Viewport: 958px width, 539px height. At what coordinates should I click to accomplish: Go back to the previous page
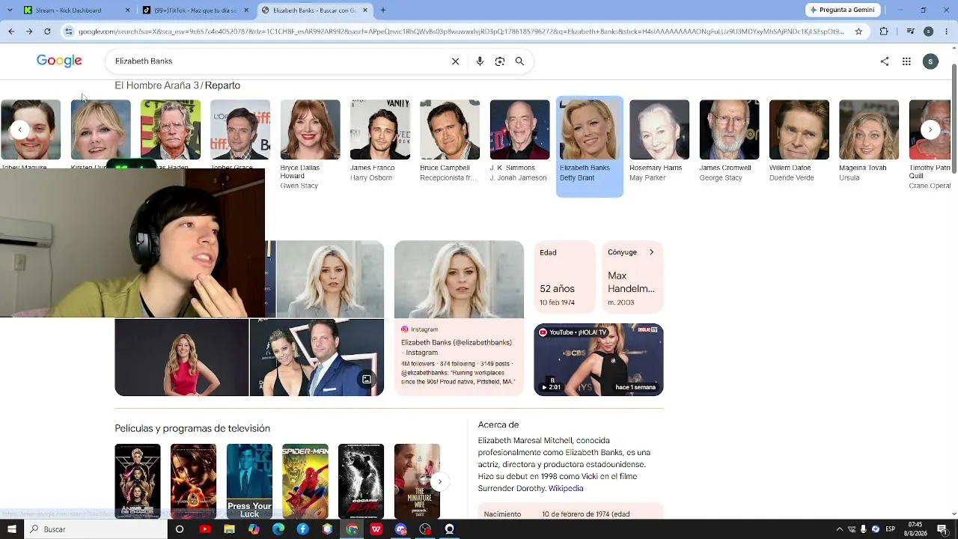(11, 31)
